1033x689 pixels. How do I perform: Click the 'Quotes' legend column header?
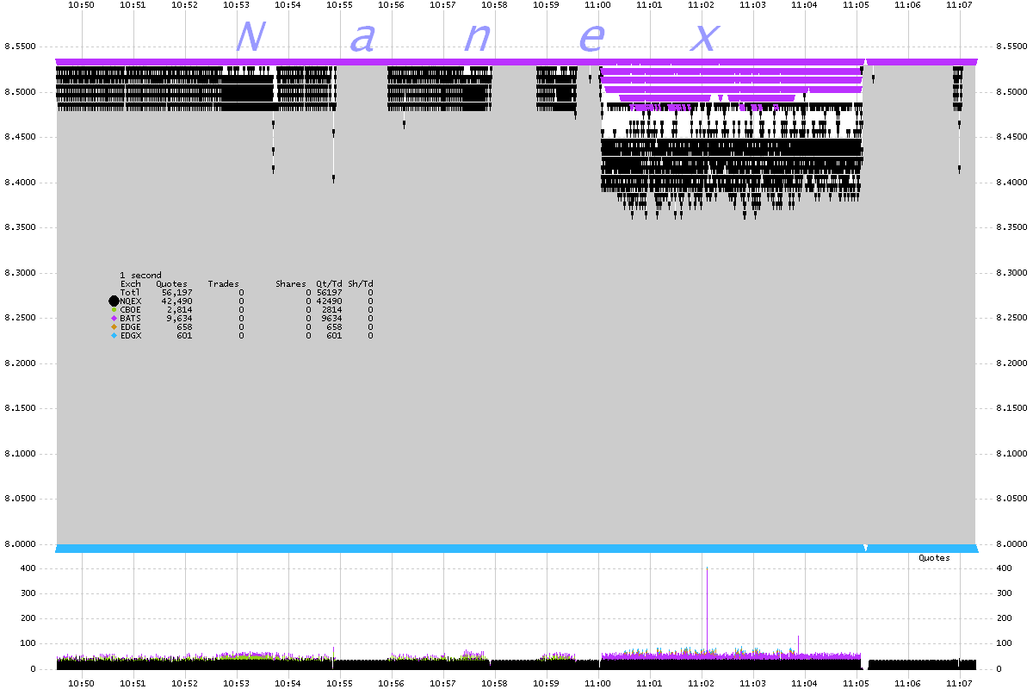coord(171,284)
